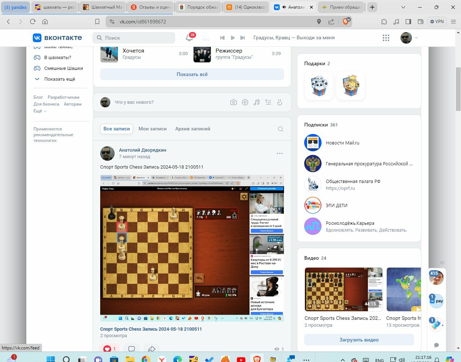This screenshot has width=461, height=362.
Task: Collapse side panel with double chevron
Action: coord(442,263)
